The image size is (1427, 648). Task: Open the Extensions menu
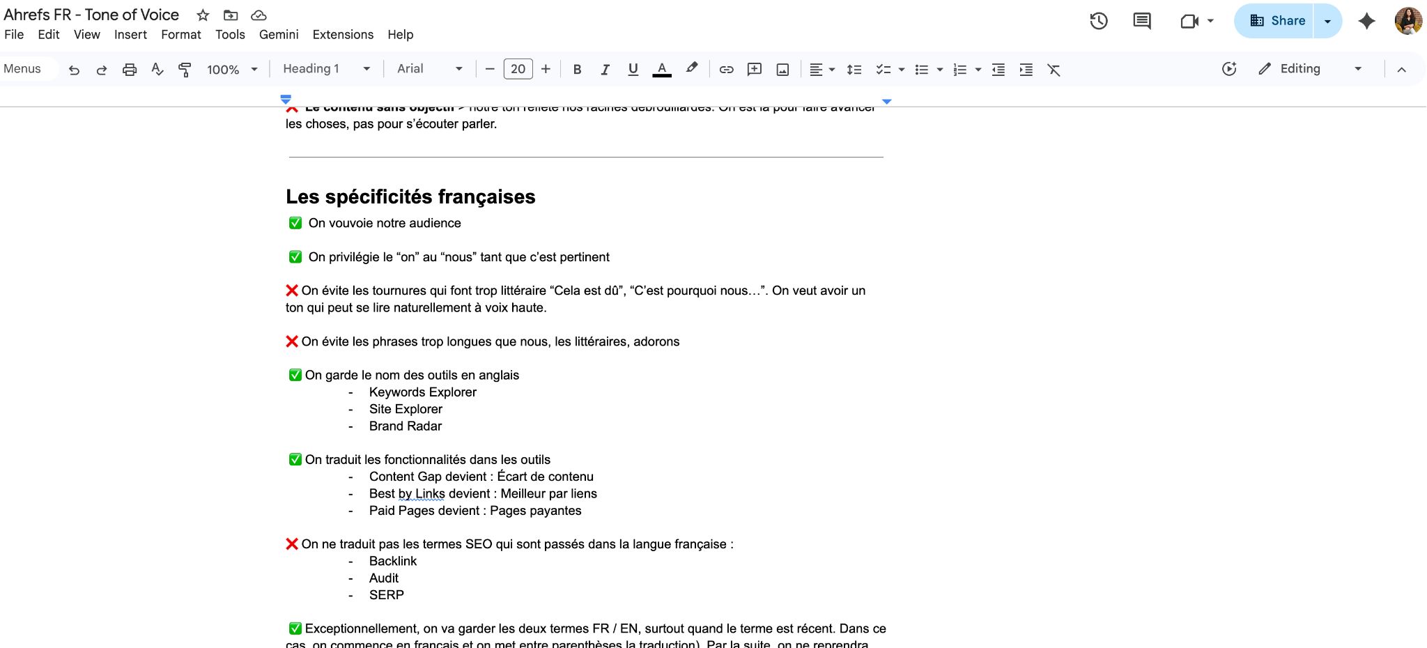[343, 35]
